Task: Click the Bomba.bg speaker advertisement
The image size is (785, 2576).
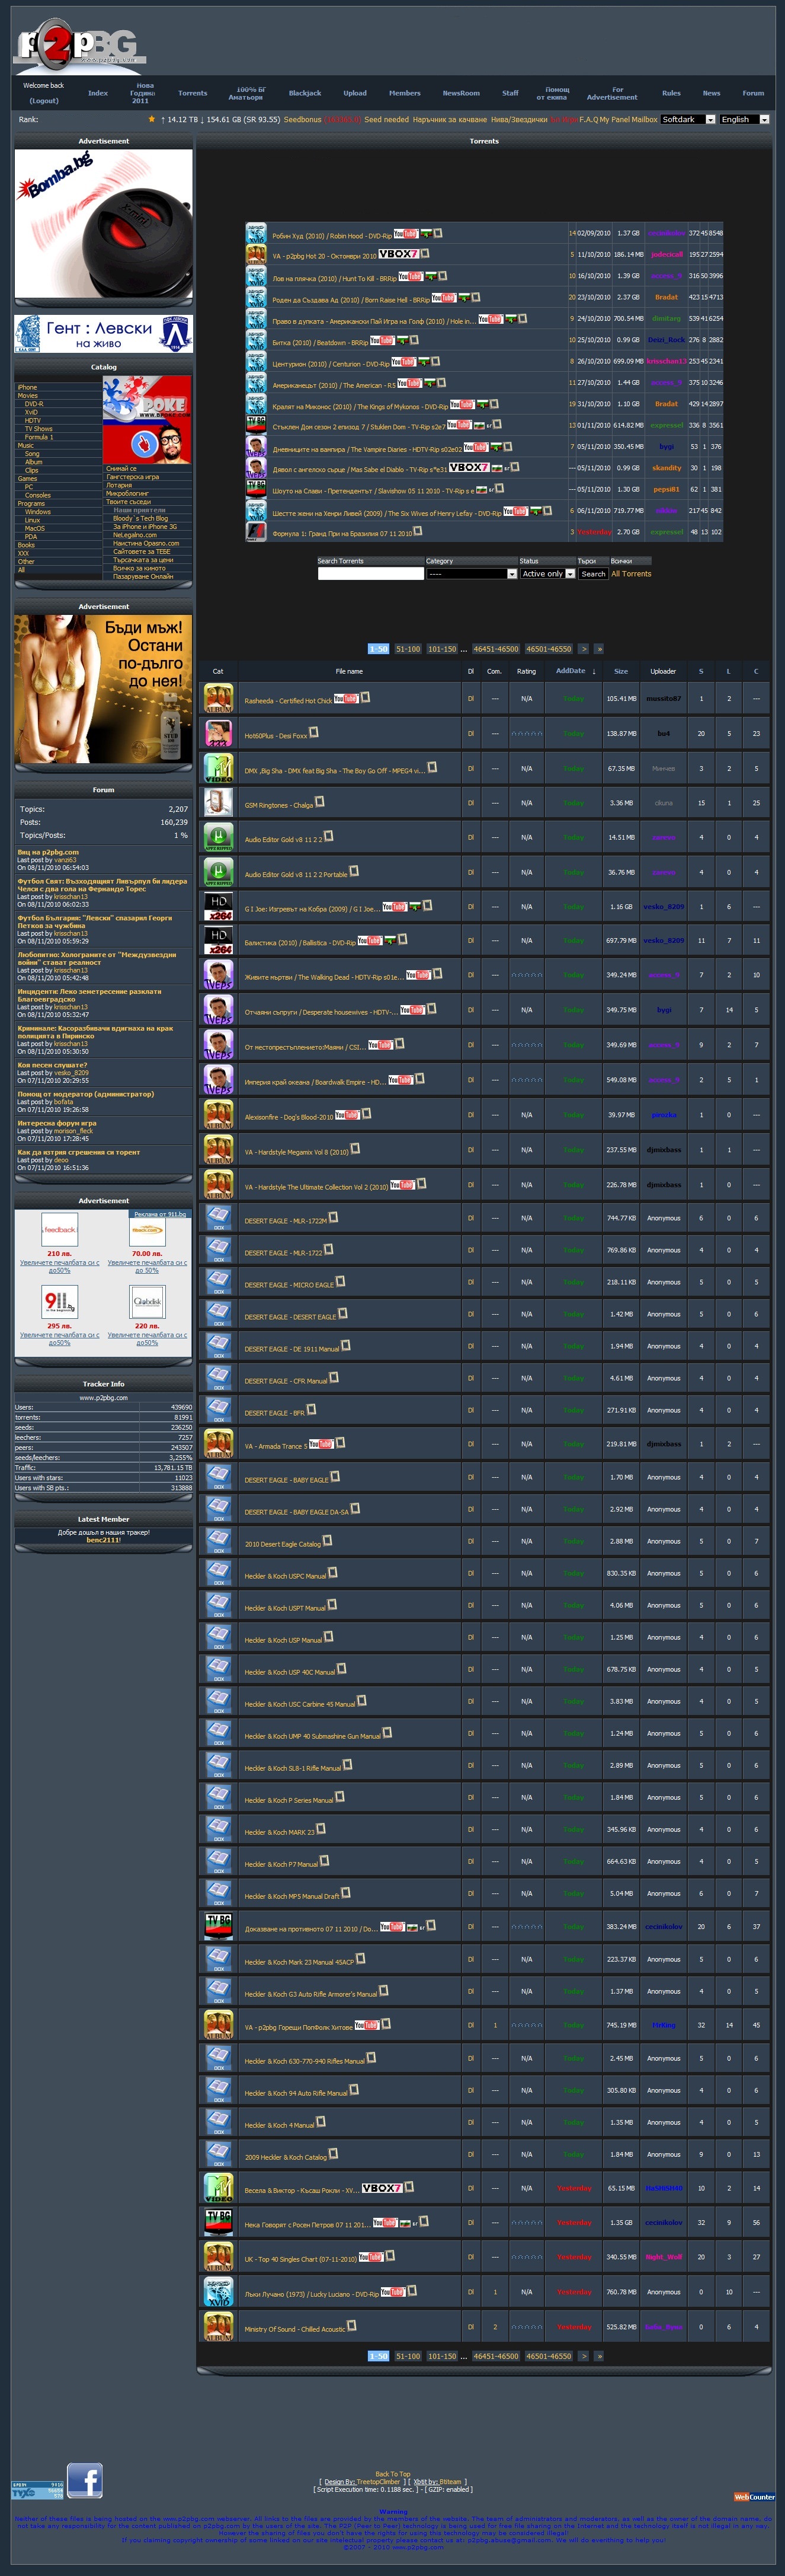Action: 104,223
